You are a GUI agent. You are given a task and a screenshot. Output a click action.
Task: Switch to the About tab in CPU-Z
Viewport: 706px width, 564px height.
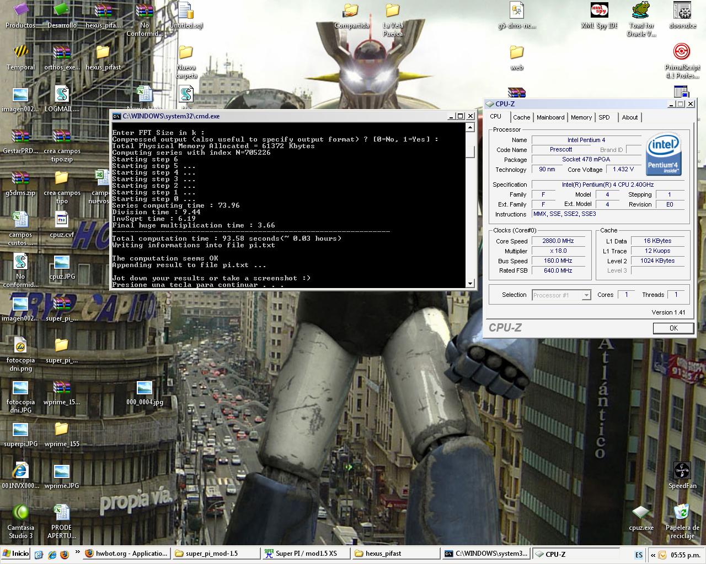click(x=630, y=117)
